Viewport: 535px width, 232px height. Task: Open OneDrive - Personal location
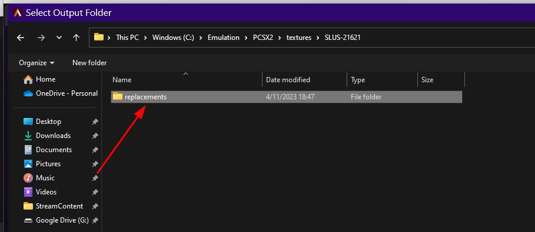click(61, 93)
